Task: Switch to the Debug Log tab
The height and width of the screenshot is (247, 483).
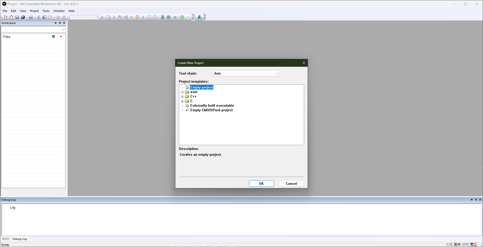Action: pyautogui.click(x=20, y=239)
